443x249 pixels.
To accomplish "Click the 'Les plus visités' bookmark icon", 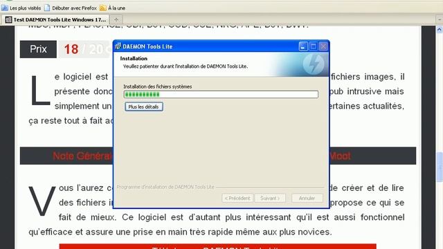I will 5,8.
